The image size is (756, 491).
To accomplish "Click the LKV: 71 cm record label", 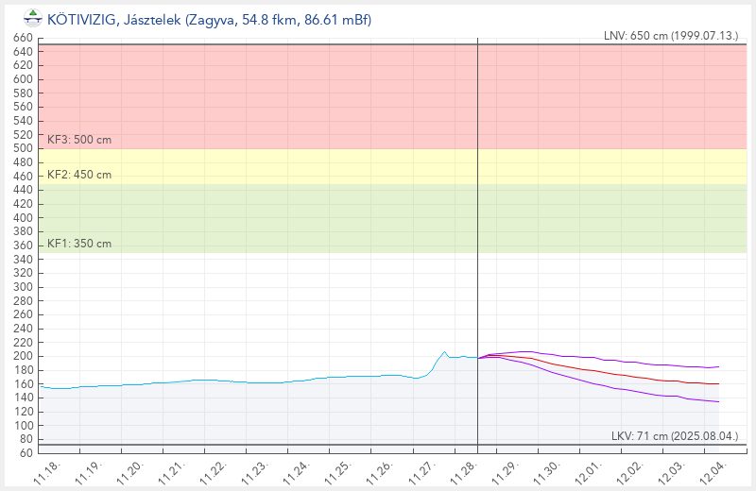I will coord(674,435).
